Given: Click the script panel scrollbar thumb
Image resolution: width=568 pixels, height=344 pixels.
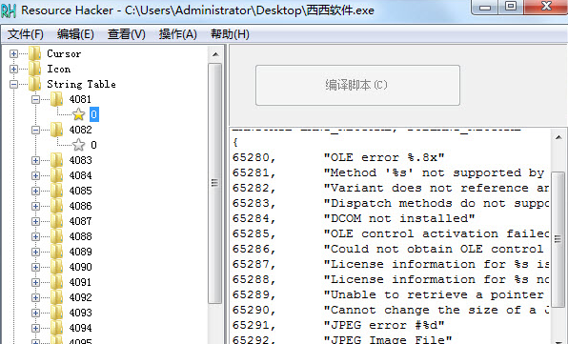Looking at the screenshot, I should click(x=558, y=239).
